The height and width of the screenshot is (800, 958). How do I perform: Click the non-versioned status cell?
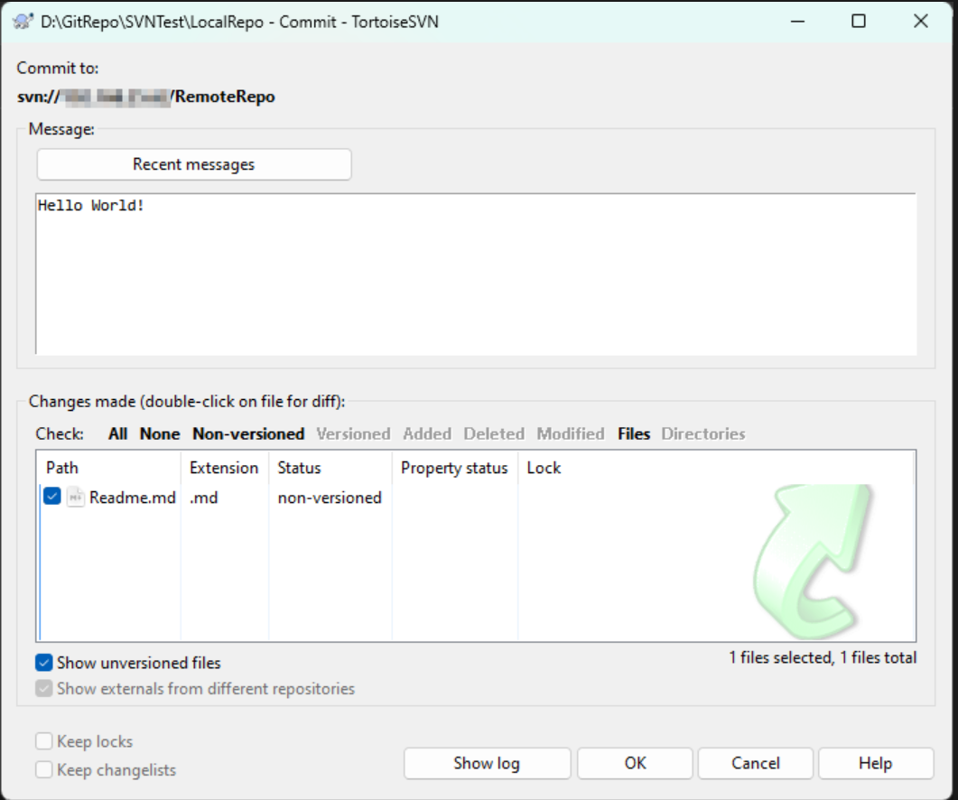click(330, 498)
